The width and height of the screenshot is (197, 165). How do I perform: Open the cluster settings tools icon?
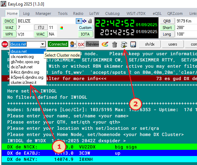124,45
